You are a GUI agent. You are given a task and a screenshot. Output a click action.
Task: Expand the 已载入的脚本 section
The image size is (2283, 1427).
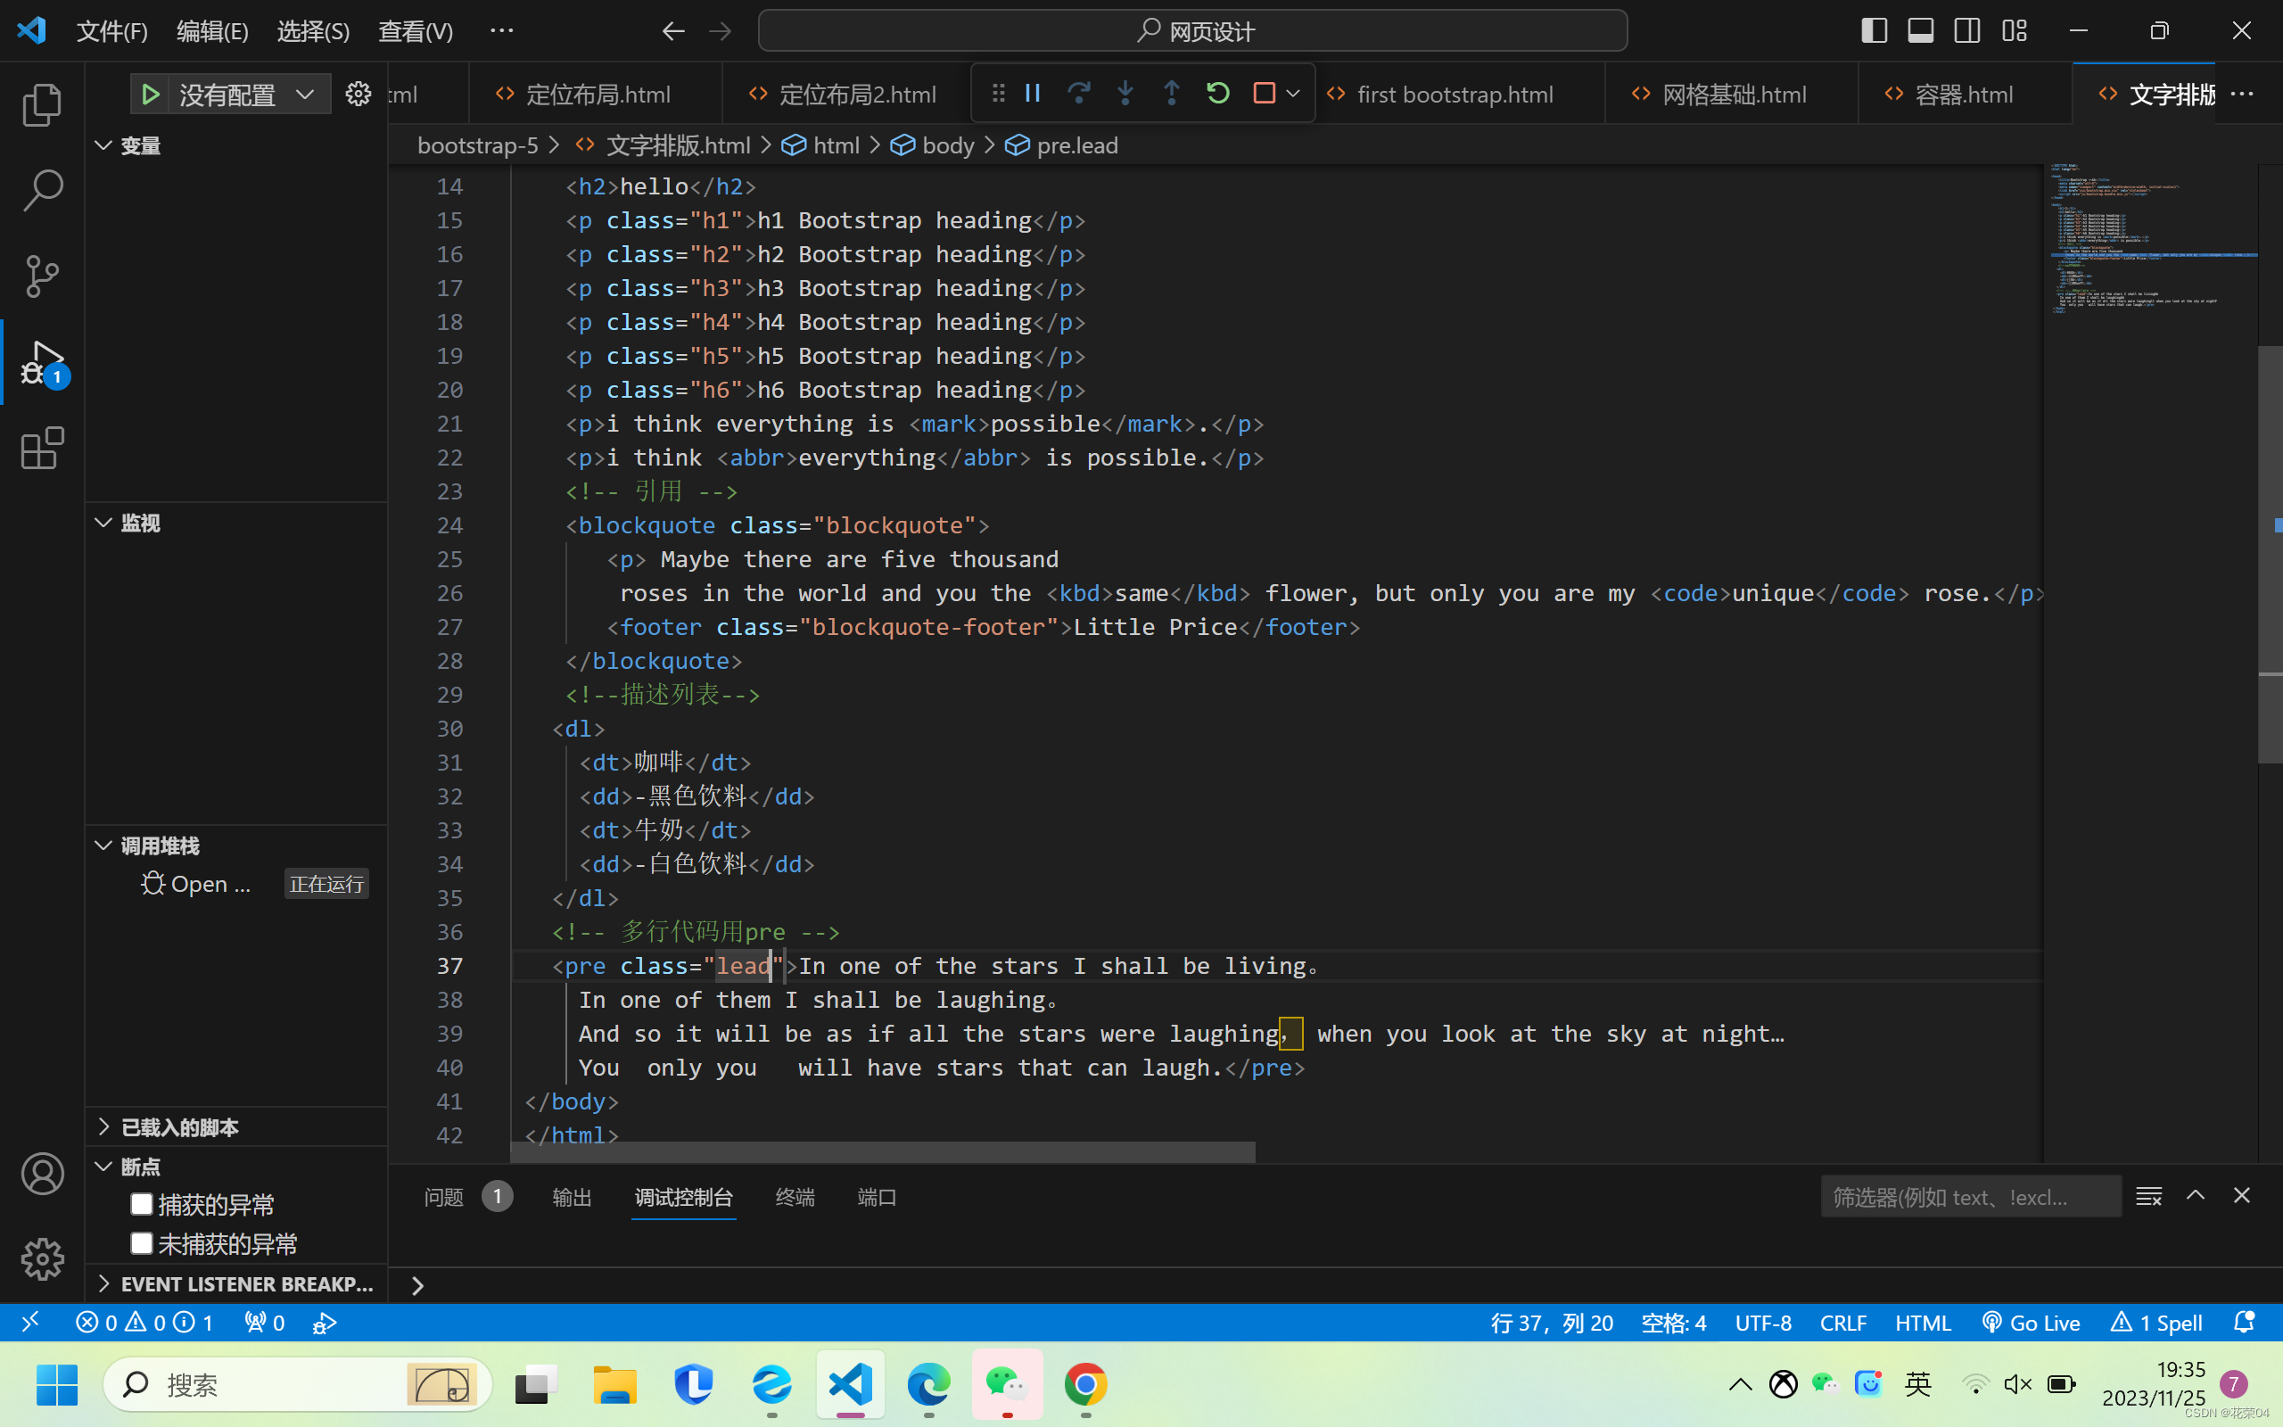coord(179,1126)
